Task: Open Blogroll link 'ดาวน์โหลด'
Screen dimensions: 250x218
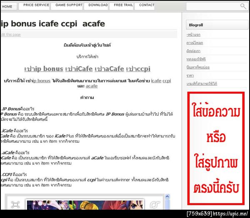Action: pyautogui.click(x=195, y=43)
